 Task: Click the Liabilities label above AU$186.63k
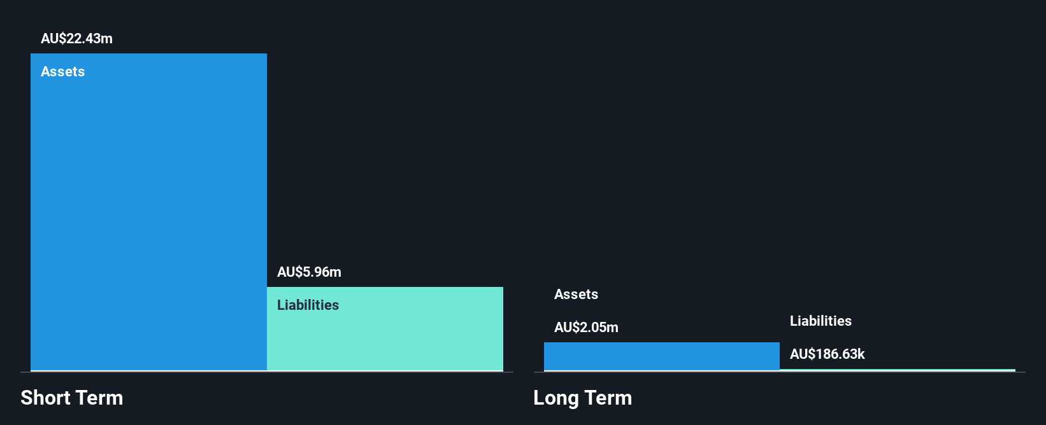tap(820, 321)
